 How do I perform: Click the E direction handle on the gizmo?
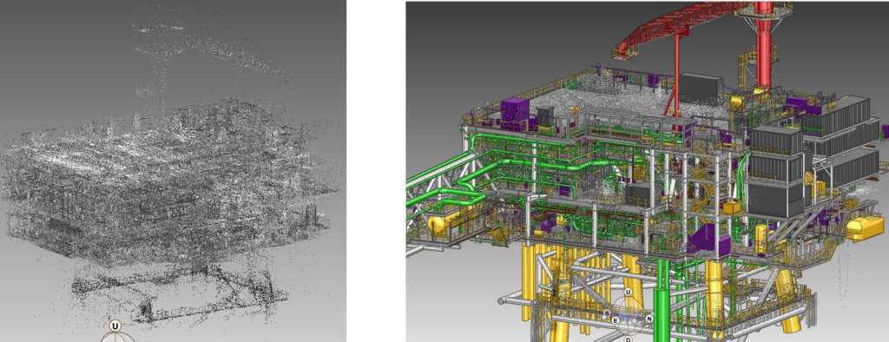(616, 320)
